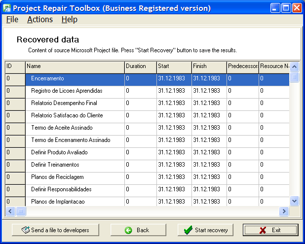Viewport: 305px width, 244px height.
Task: Click the Project Repair Toolbox title bar icon
Action: point(7,8)
